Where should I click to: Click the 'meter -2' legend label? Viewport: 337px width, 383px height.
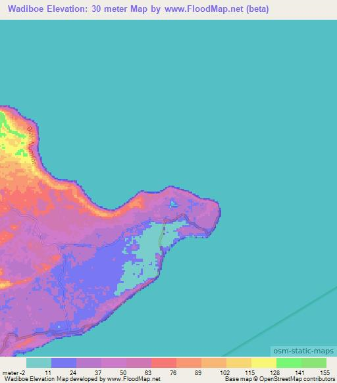pyautogui.click(x=14, y=373)
